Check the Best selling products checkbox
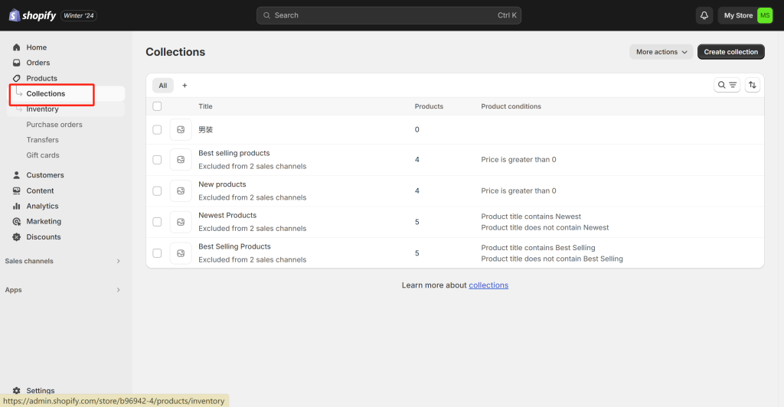The height and width of the screenshot is (407, 784). pyautogui.click(x=157, y=160)
